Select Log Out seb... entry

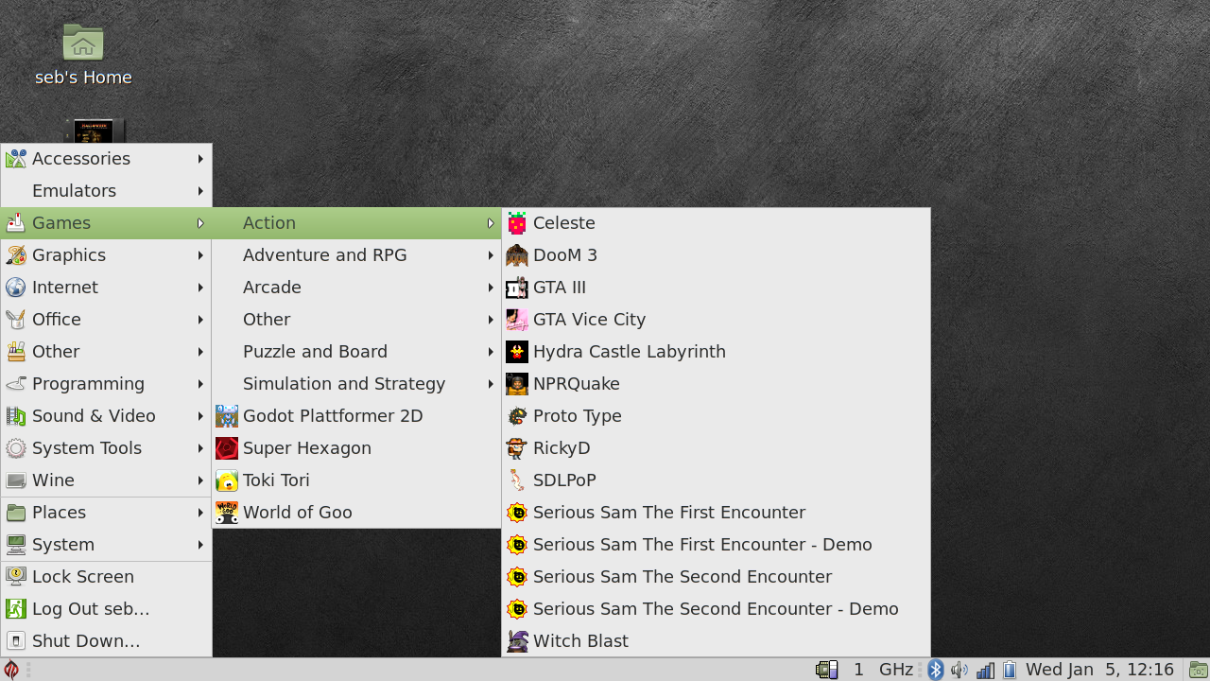point(91,609)
